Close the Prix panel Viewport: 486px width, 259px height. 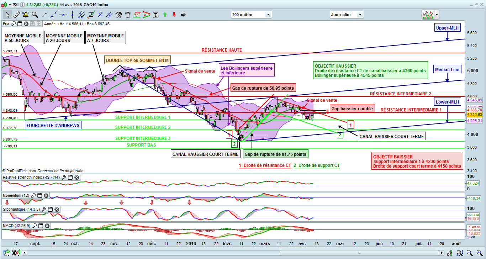click(x=26, y=24)
